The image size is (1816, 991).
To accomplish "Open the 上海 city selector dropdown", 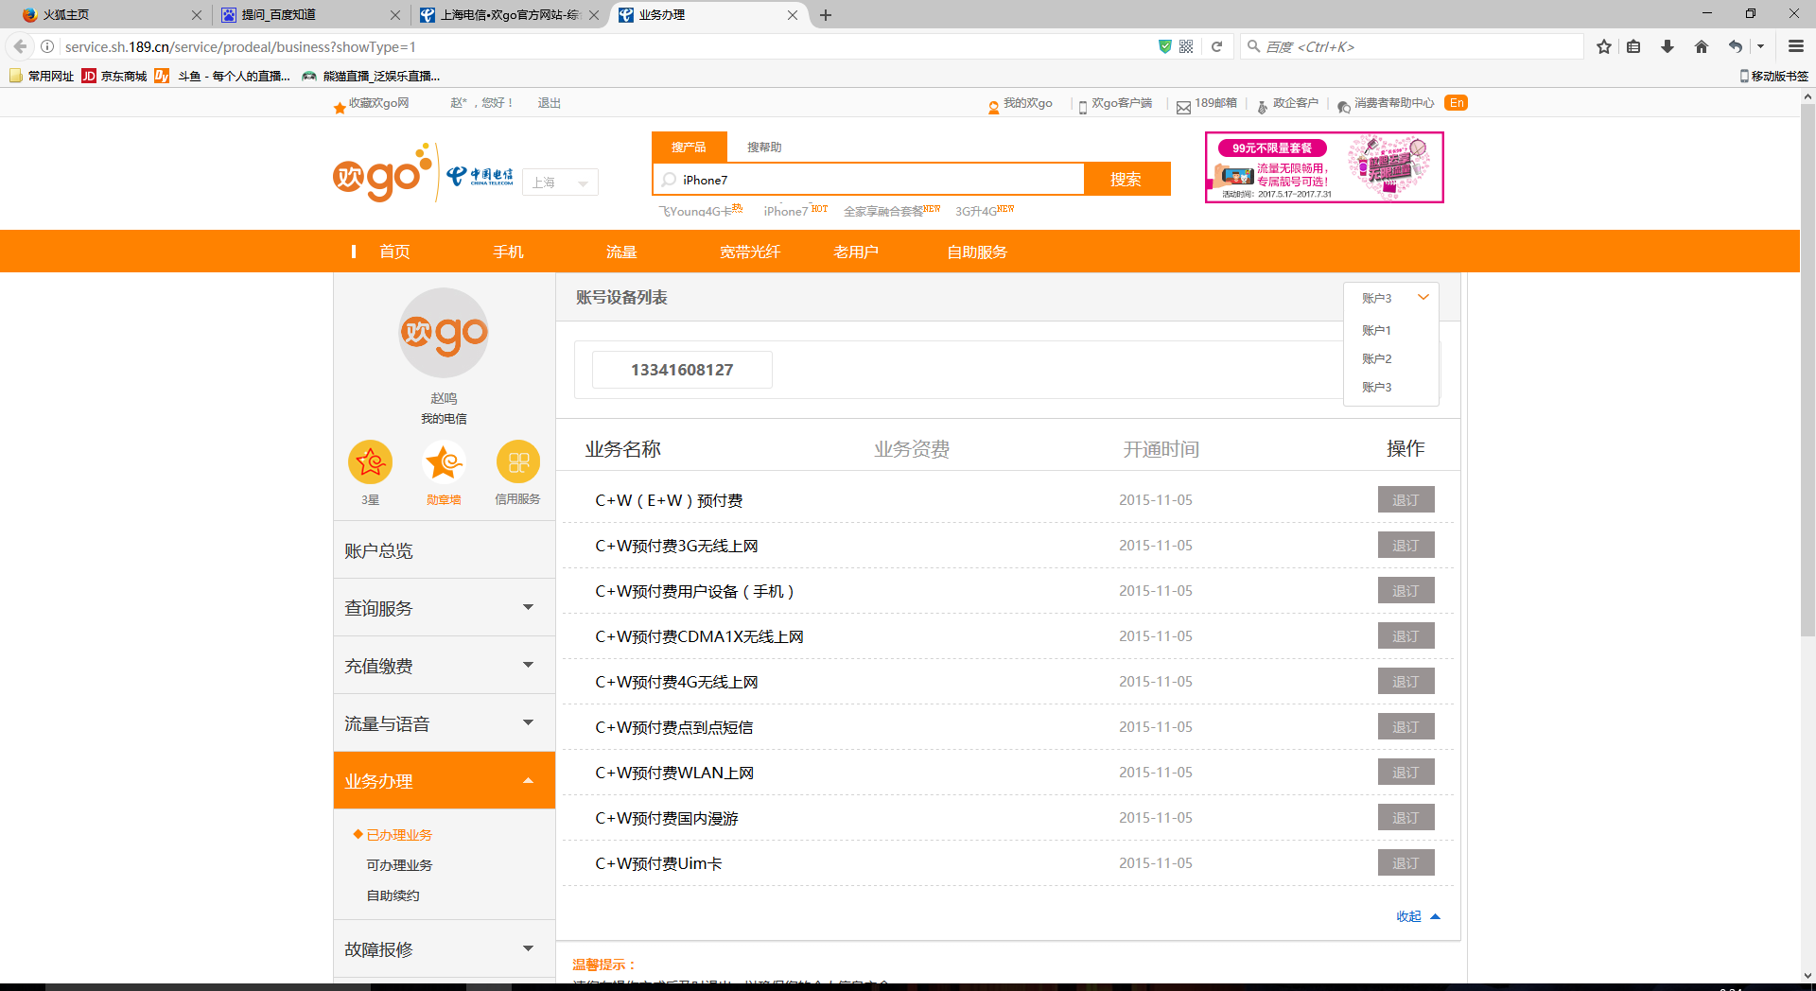I will point(560,182).
